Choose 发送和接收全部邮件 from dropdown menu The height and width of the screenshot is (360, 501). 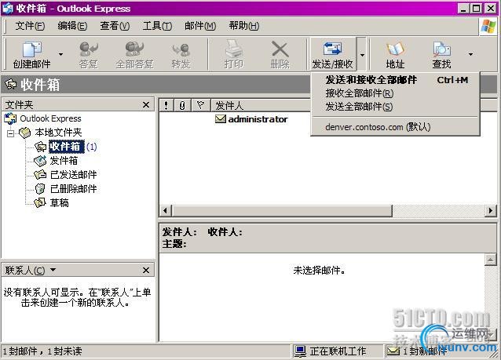point(395,80)
